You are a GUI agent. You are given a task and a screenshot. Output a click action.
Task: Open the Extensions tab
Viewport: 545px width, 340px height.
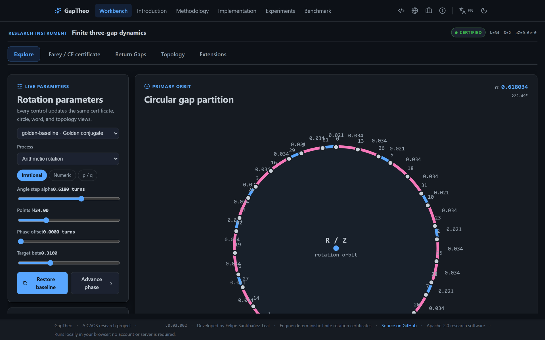[x=213, y=54]
